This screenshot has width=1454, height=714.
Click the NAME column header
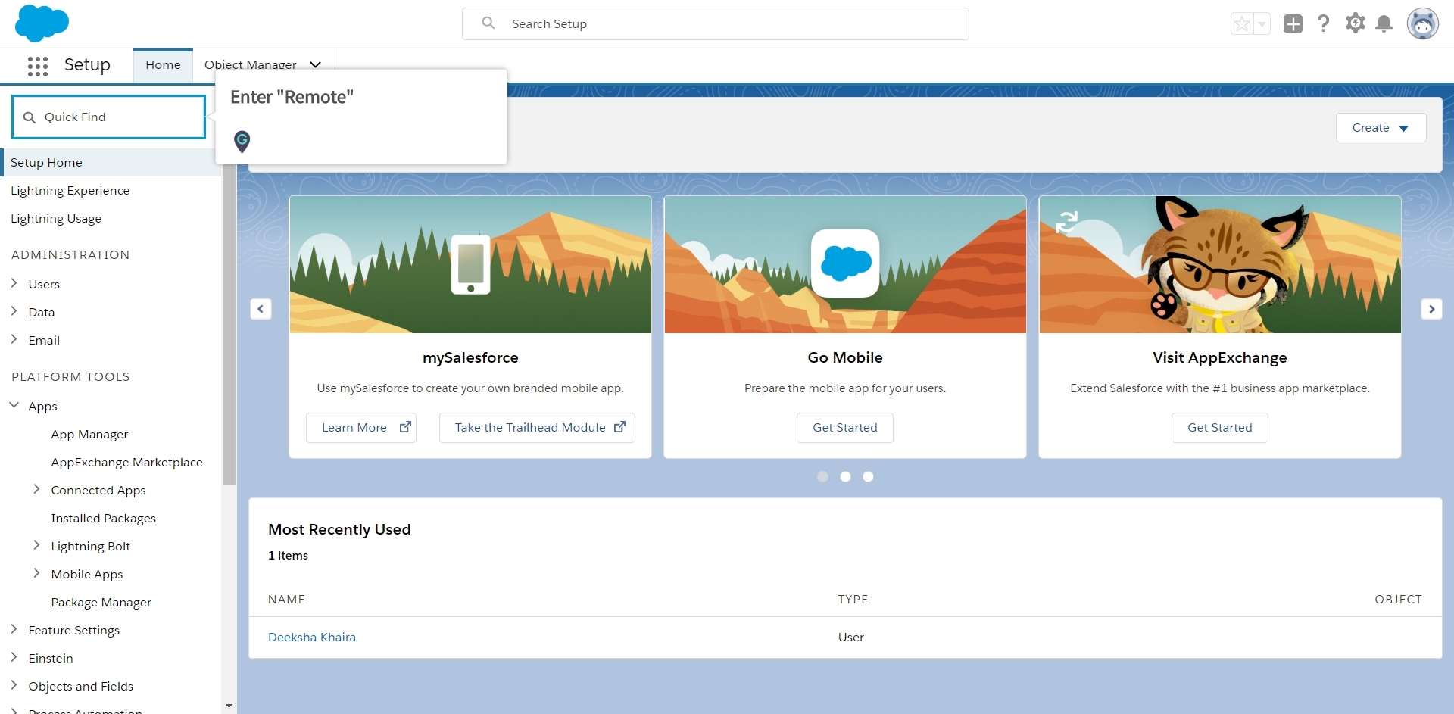tap(286, 599)
